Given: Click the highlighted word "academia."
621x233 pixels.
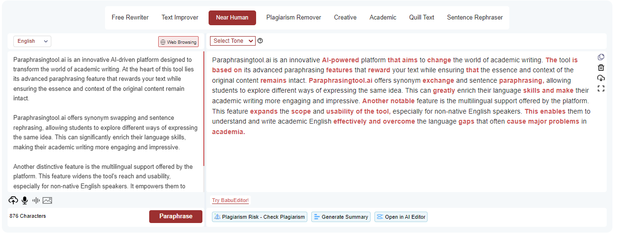Looking at the screenshot, I should (229, 132).
